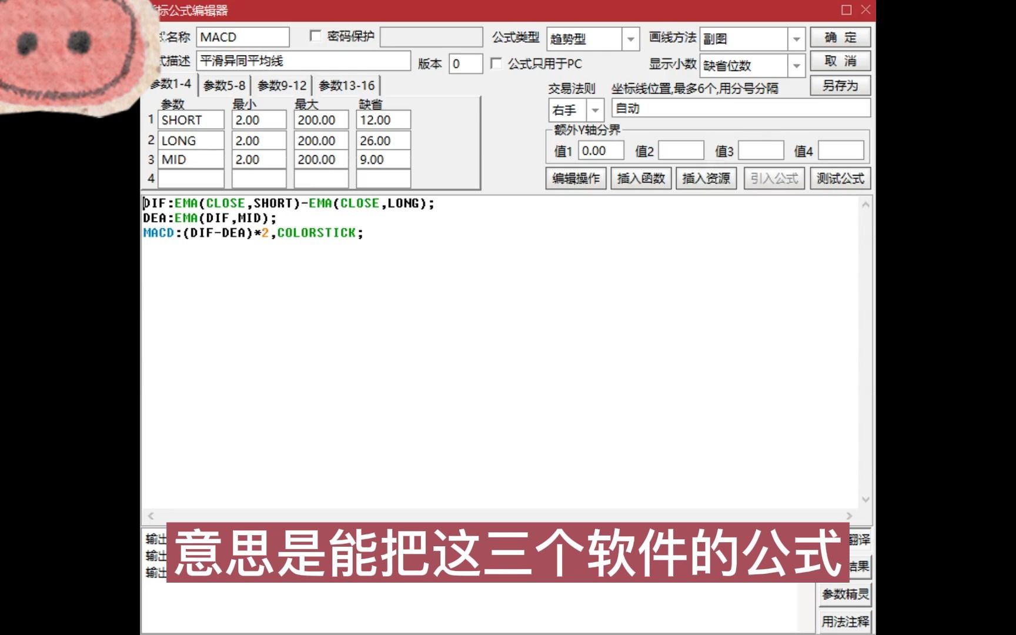Click 翻译 to translate the formula
The image size is (1016, 635).
click(860, 540)
